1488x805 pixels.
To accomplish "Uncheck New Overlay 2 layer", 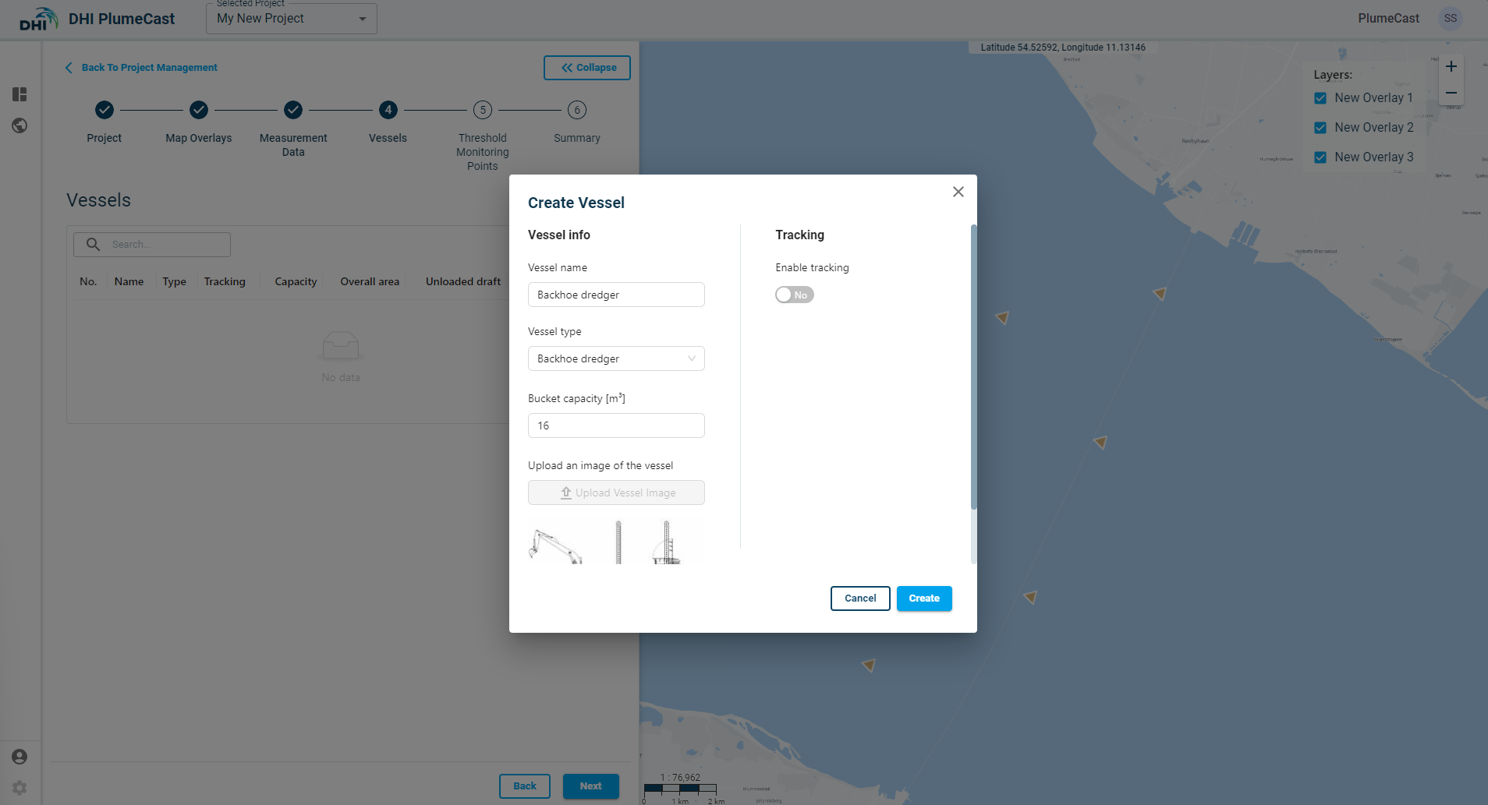I will click(x=1320, y=128).
